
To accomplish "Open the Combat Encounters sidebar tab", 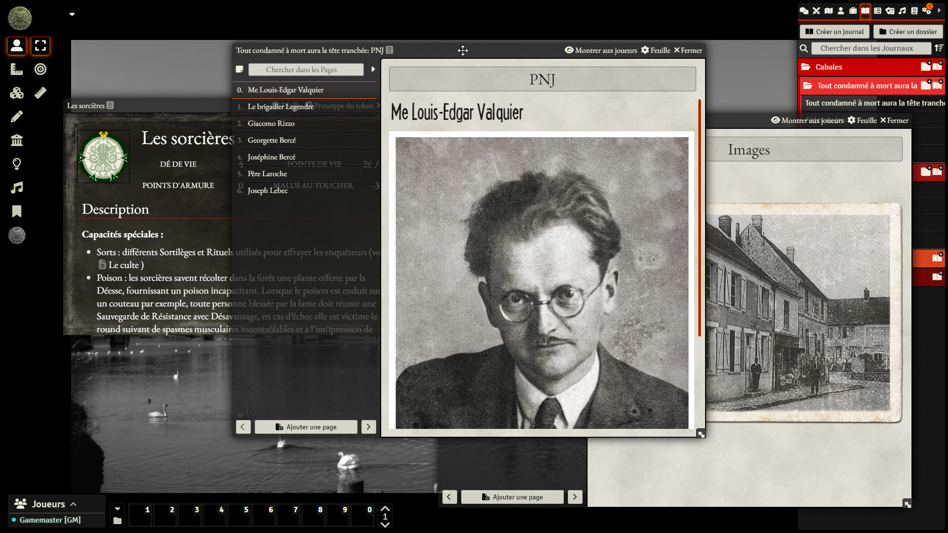I will click(x=816, y=10).
